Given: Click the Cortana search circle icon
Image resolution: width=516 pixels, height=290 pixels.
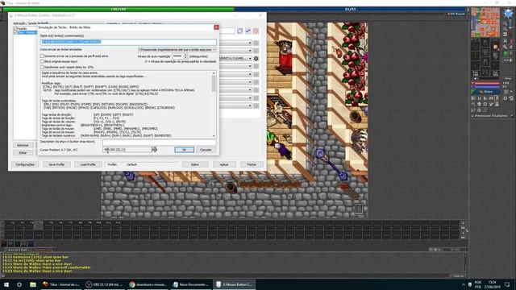Looking at the screenshot, I should pos(19,284).
